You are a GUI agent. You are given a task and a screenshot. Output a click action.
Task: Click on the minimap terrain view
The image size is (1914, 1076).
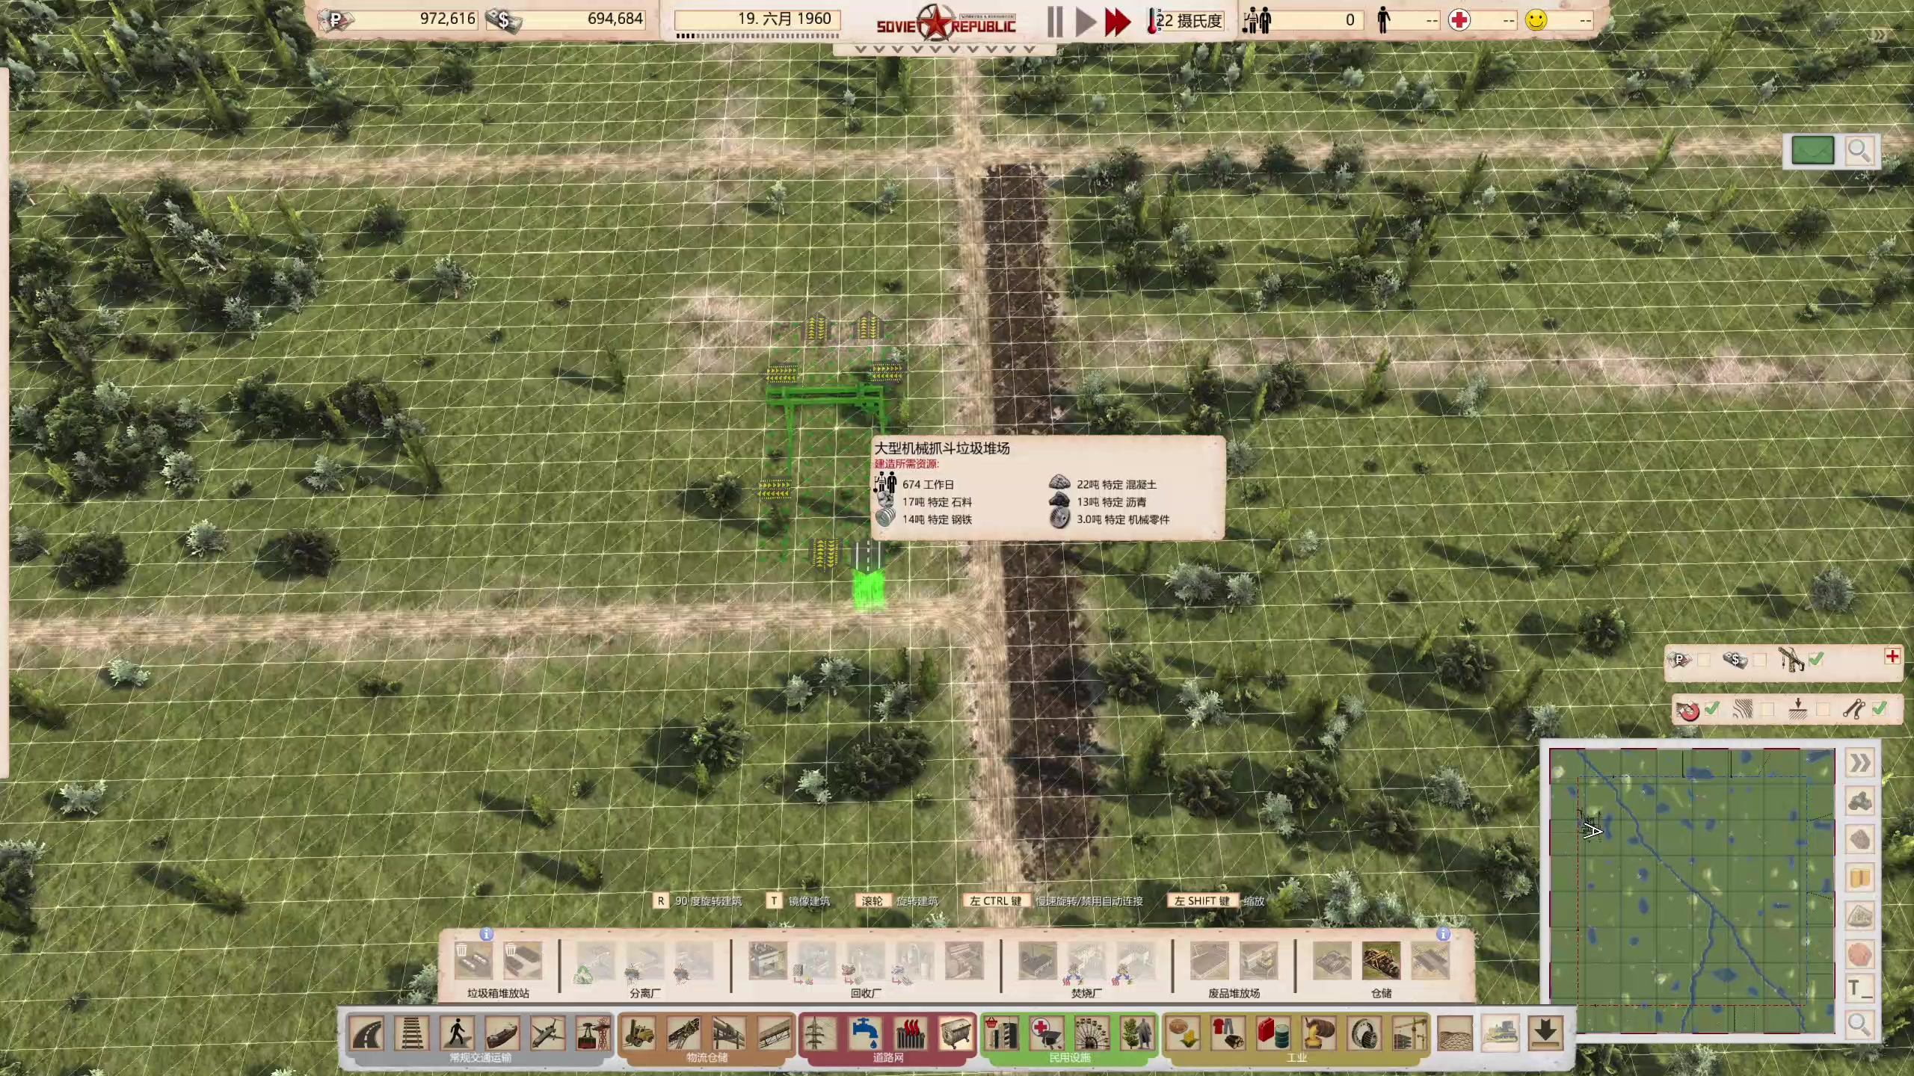[x=1692, y=889]
